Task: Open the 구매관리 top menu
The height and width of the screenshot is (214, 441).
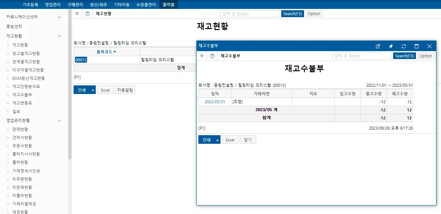Action: [75, 5]
